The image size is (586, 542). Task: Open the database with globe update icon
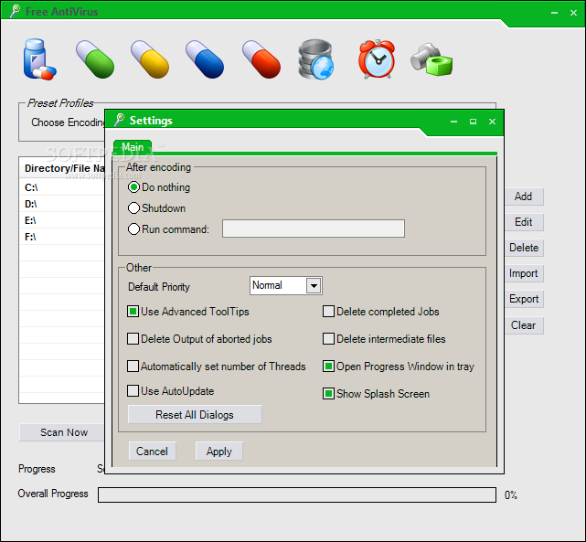(315, 59)
